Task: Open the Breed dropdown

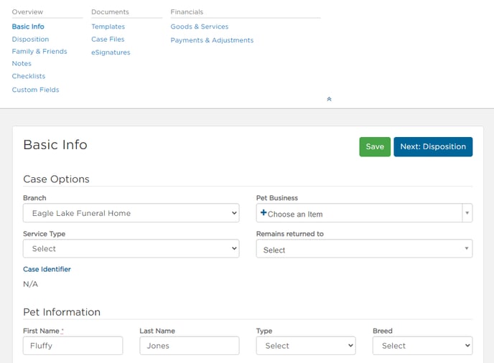Action: (422, 346)
